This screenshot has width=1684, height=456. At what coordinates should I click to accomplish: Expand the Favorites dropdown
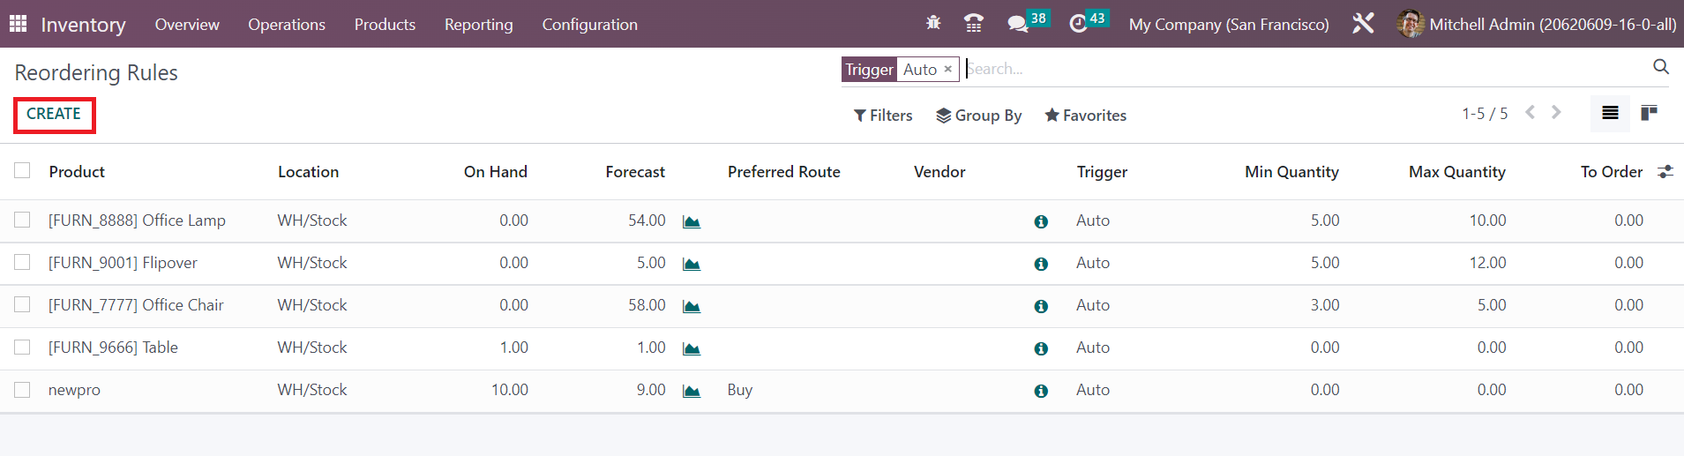[1085, 116]
